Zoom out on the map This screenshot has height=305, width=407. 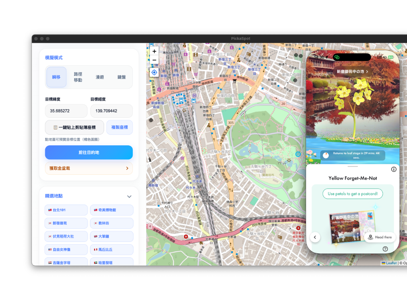[154, 60]
